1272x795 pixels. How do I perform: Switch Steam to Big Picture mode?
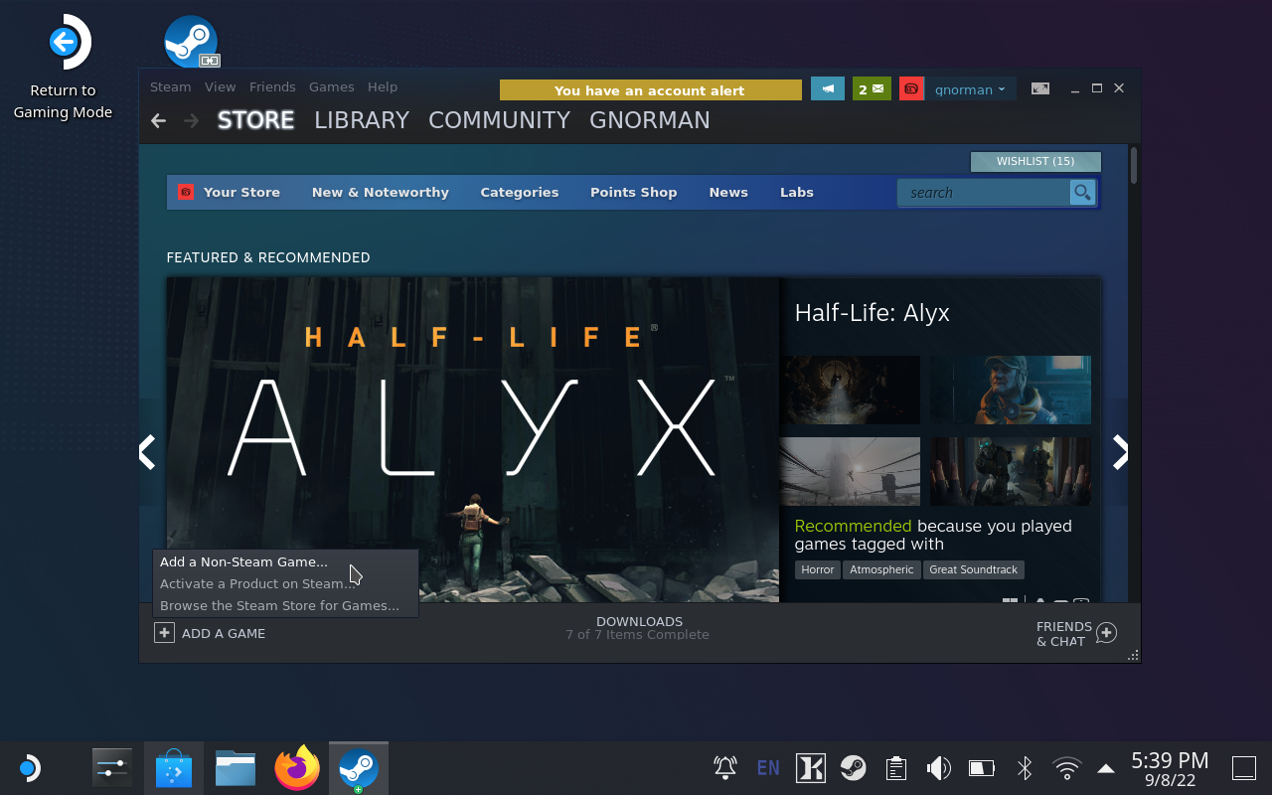(x=1040, y=88)
